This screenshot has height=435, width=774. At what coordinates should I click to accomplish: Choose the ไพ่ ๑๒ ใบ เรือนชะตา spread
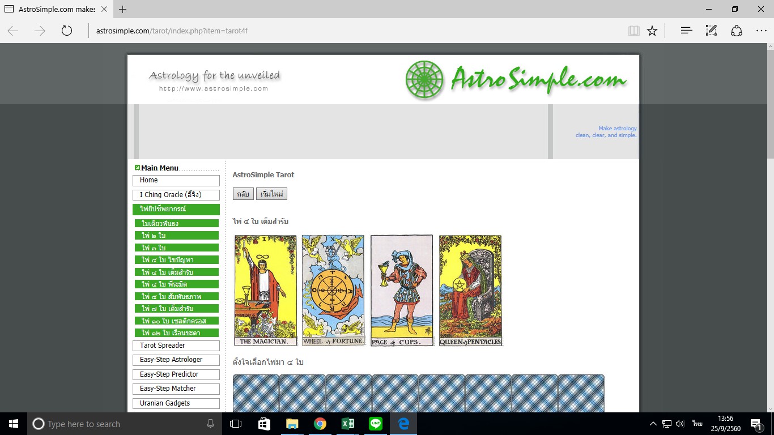[x=177, y=332]
